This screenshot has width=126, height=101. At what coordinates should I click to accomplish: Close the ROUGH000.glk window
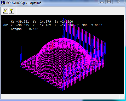click(119, 2)
